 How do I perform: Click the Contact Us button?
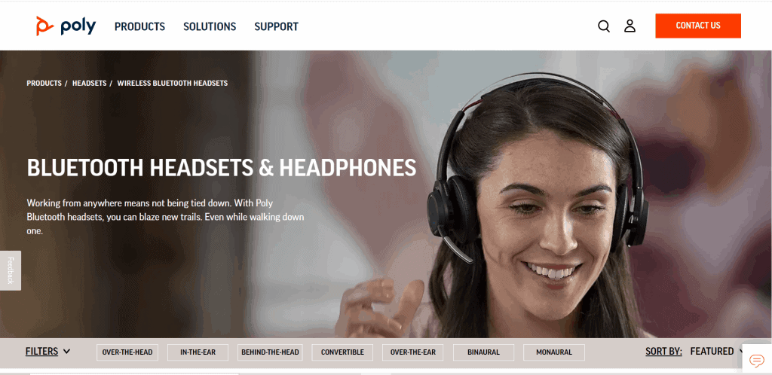pos(697,26)
